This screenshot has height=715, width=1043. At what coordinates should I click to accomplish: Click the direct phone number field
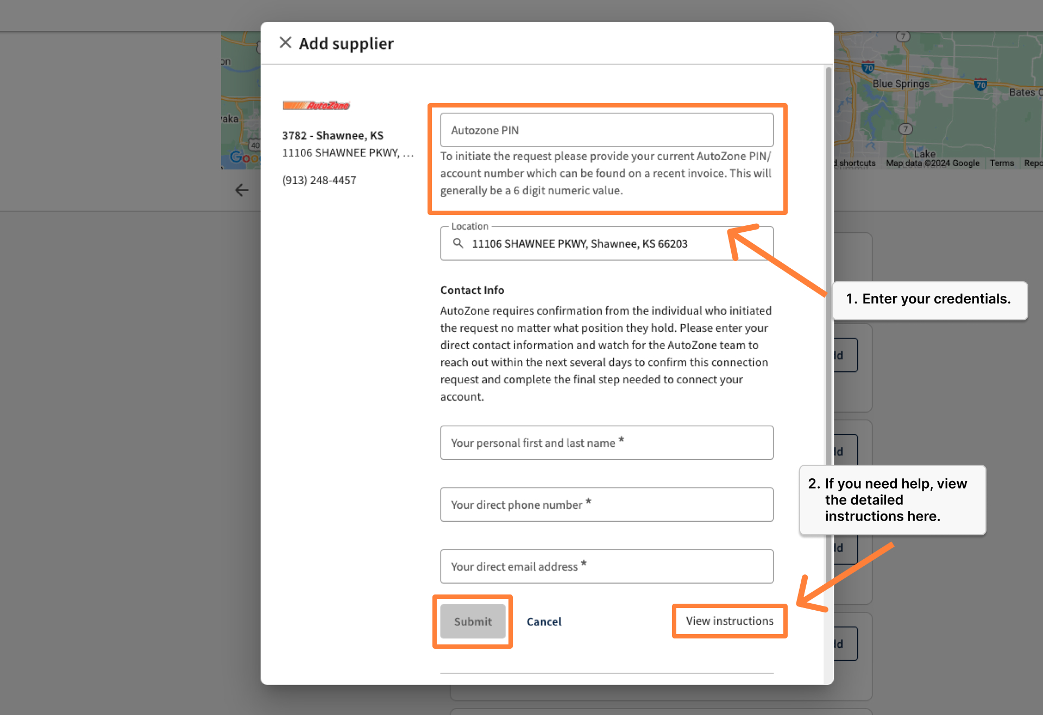606,505
